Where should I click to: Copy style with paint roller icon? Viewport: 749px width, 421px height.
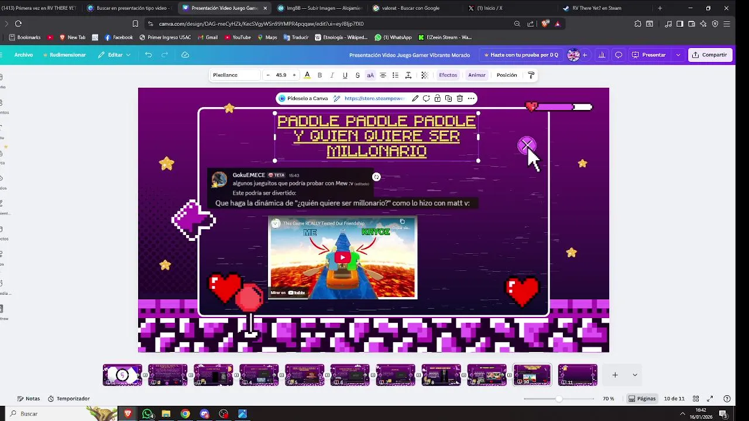[x=531, y=75]
